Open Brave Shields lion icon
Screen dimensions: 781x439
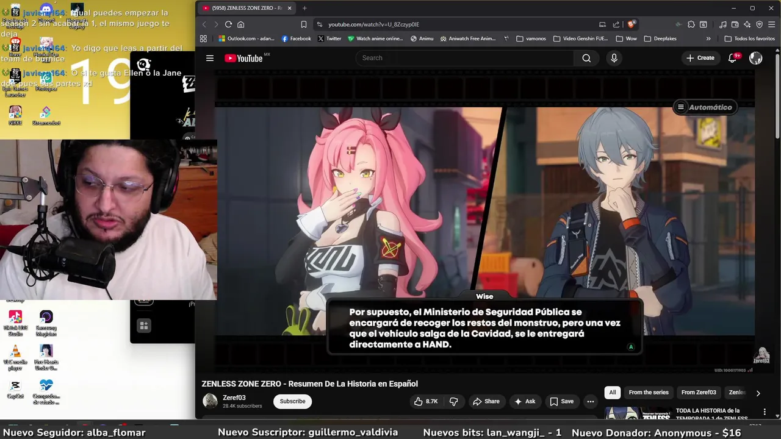[631, 24]
